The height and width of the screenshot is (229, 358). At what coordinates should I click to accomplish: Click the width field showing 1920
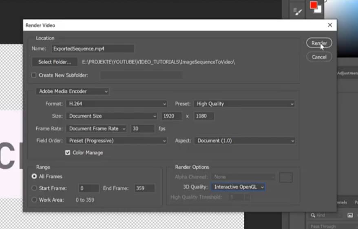pos(172,116)
